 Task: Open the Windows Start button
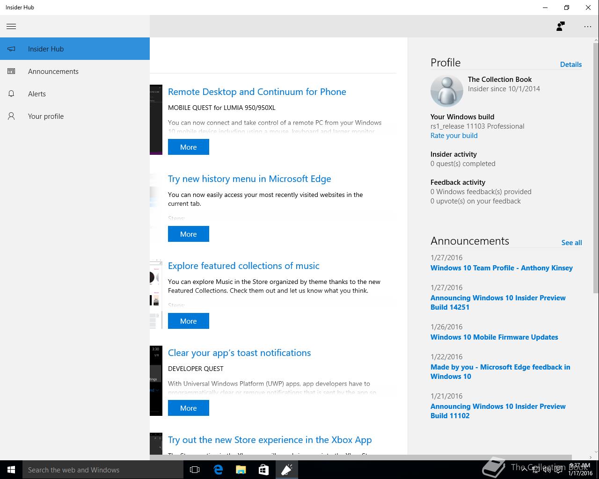point(11,470)
